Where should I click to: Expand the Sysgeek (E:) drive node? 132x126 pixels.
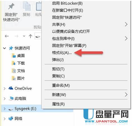[4, 109]
